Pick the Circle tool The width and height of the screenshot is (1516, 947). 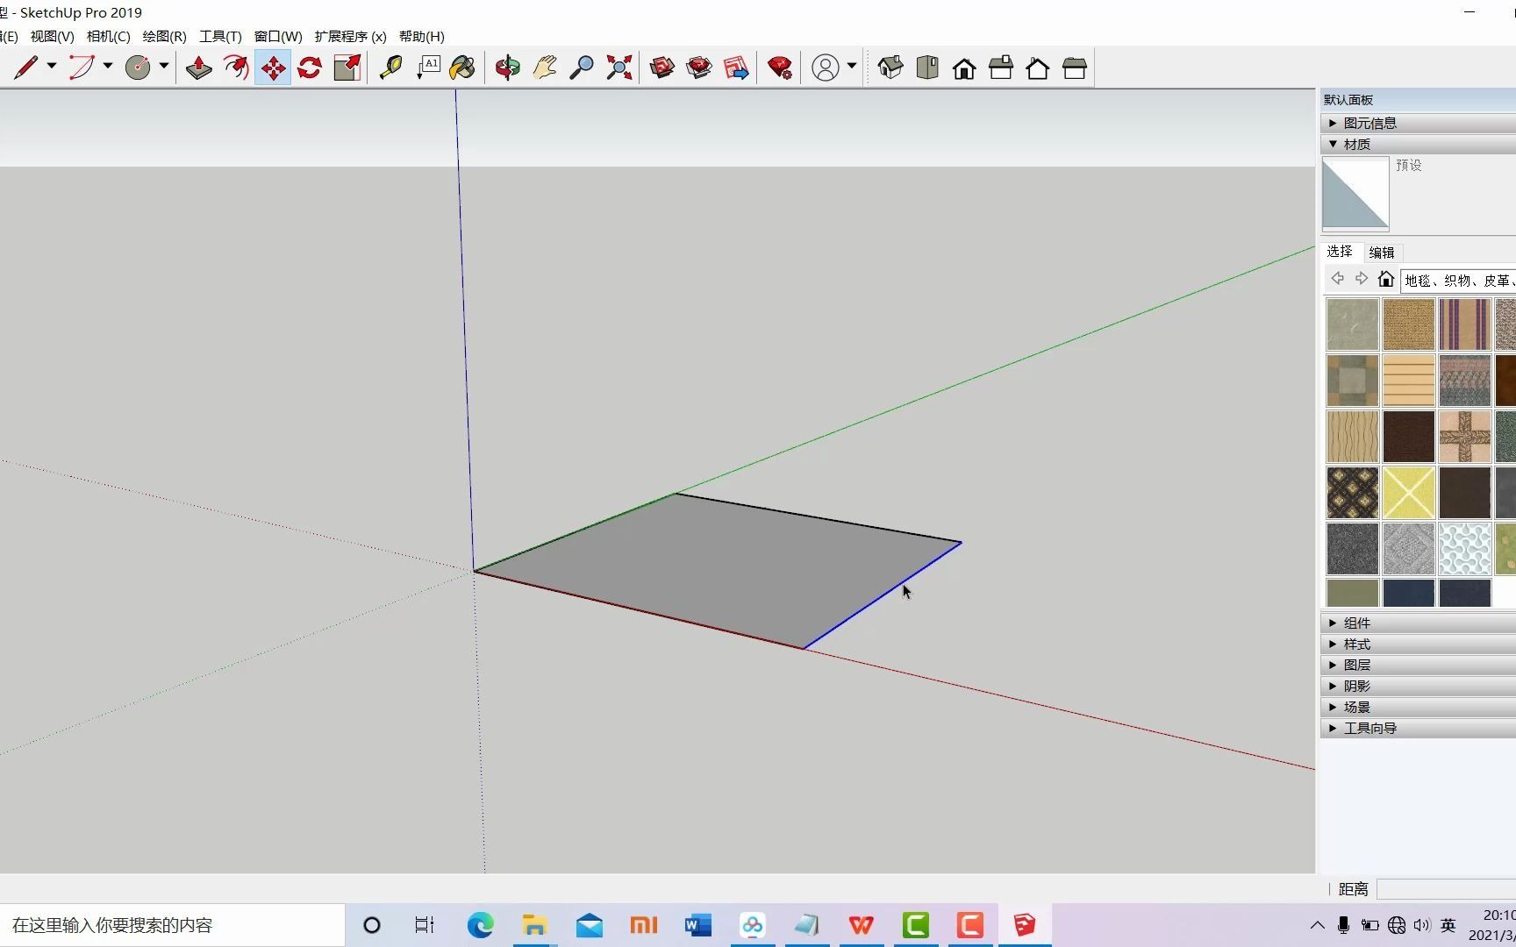[139, 67]
